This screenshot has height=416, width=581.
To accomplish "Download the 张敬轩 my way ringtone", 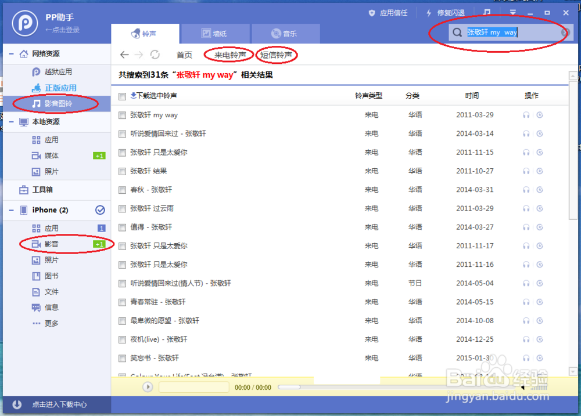I will click(x=540, y=115).
